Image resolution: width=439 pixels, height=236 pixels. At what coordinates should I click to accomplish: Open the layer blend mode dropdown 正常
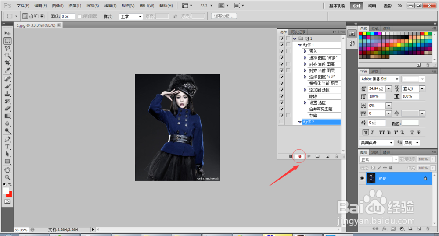[x=378, y=159]
